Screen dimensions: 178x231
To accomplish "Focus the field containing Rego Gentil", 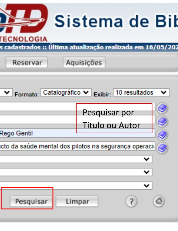I will 77,133.
